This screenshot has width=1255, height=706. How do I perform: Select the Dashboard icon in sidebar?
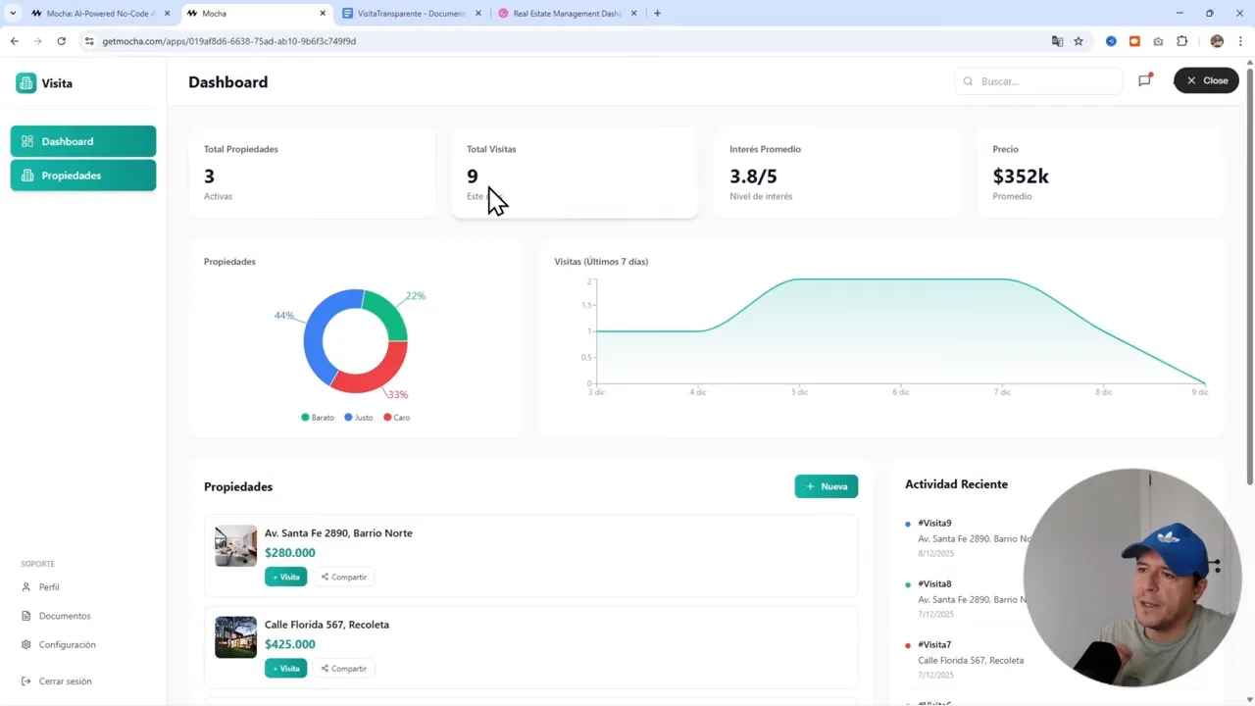coord(27,141)
